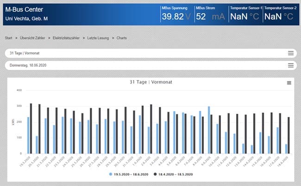Click the dark bar for 19.5.2020
The width and height of the screenshot is (301, 186).
[x=31, y=128]
